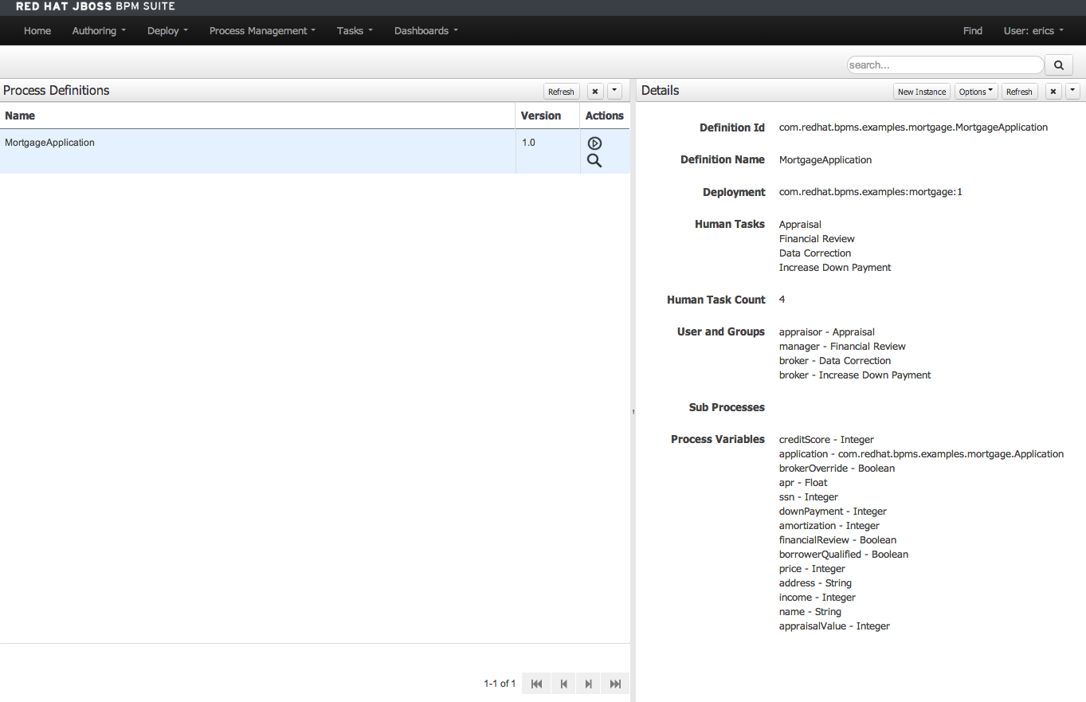Image resolution: width=1086 pixels, height=702 pixels.
Task: Start MortgageApplication using the play icon
Action: pos(594,143)
